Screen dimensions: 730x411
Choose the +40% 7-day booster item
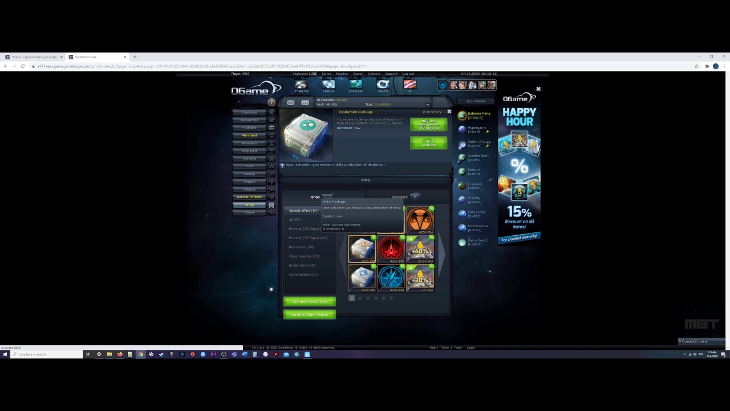click(420, 249)
